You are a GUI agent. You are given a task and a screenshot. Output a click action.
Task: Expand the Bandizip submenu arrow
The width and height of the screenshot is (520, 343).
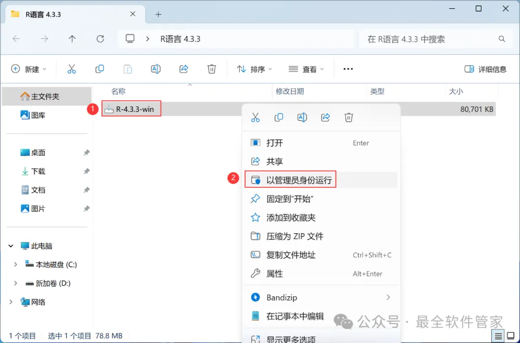tap(388, 297)
